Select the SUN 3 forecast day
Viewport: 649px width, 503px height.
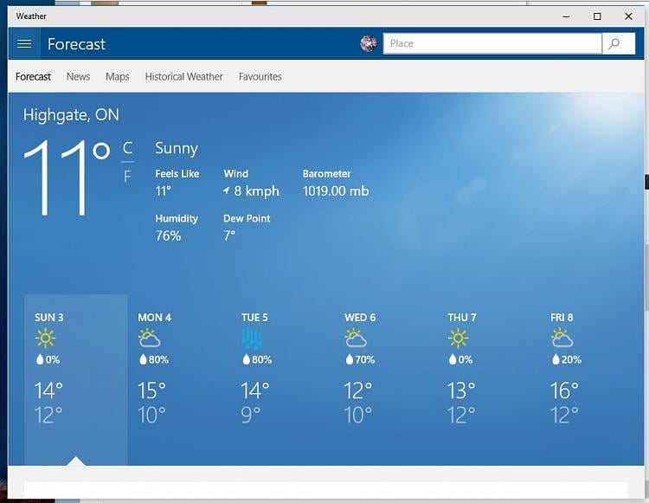point(76,379)
